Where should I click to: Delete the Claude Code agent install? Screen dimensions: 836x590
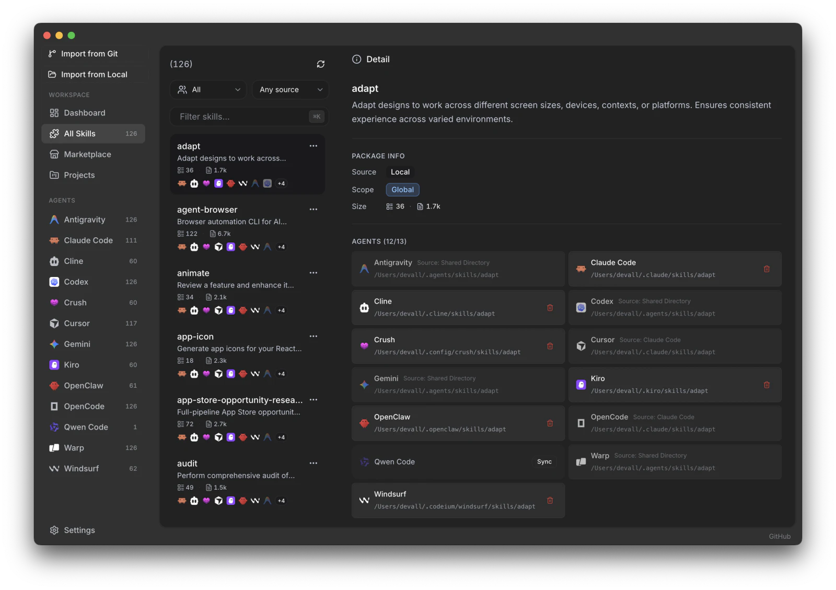click(x=767, y=269)
